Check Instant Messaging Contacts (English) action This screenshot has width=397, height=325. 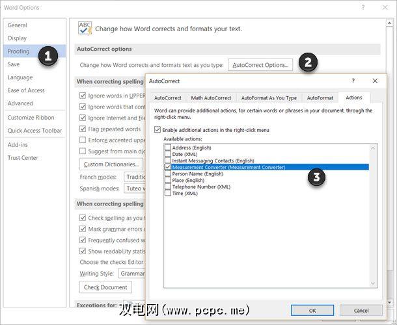[x=168, y=161]
